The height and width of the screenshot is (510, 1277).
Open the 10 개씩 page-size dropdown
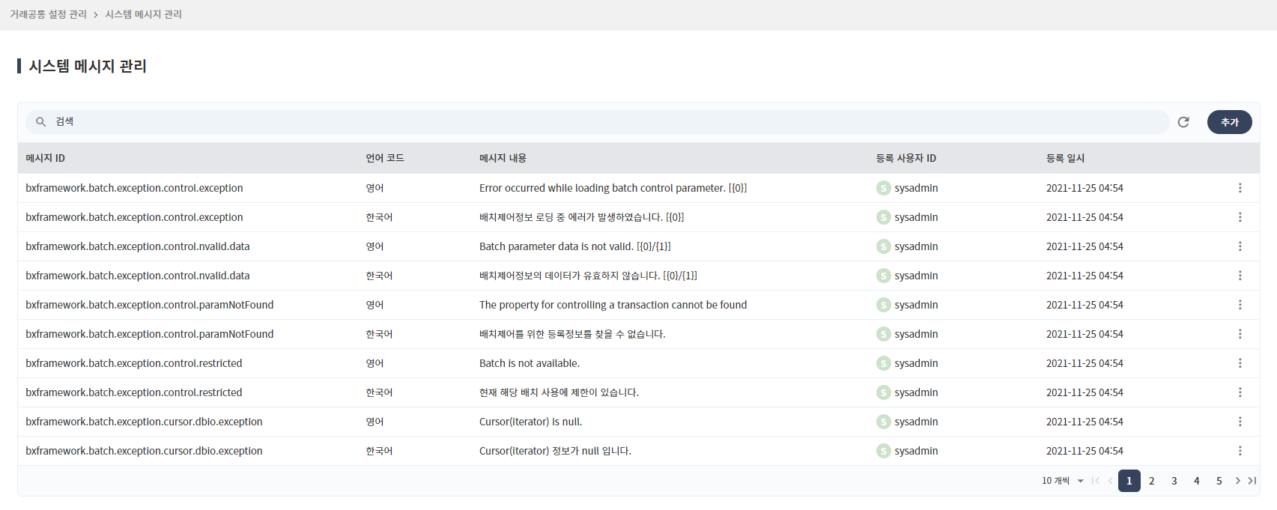tap(1063, 481)
